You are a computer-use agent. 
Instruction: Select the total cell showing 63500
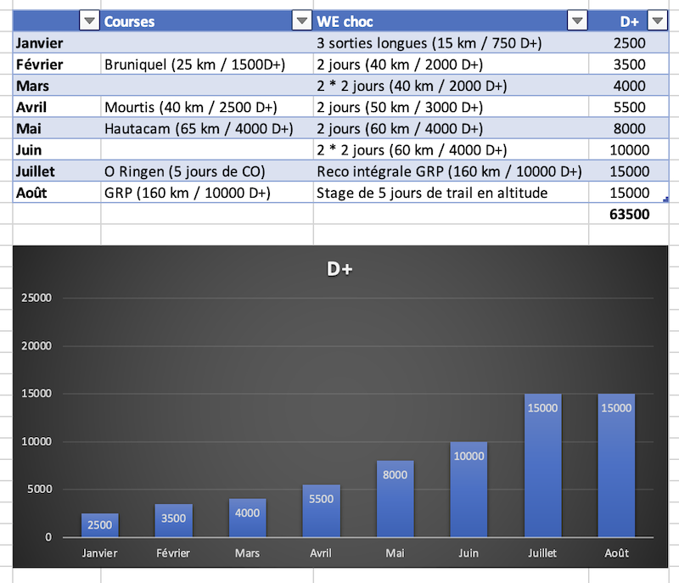coord(629,215)
